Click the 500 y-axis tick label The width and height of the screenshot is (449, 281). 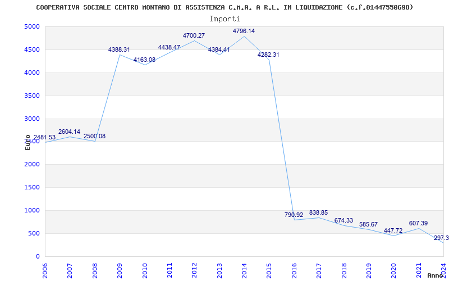33,233
